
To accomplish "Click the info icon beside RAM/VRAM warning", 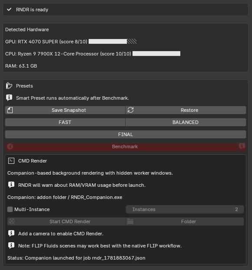I will (11, 185).
